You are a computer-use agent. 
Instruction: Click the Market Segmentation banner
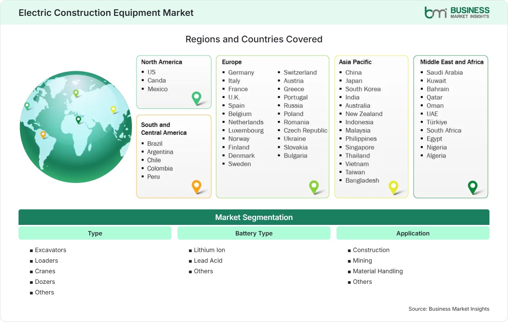point(254,217)
